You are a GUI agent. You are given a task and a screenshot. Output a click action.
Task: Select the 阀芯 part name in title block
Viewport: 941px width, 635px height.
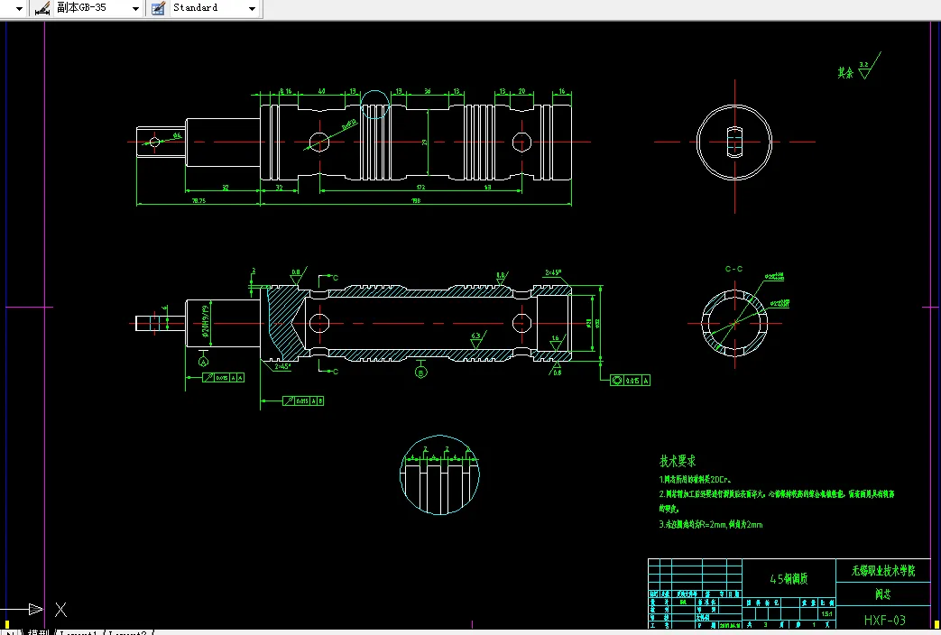(883, 595)
